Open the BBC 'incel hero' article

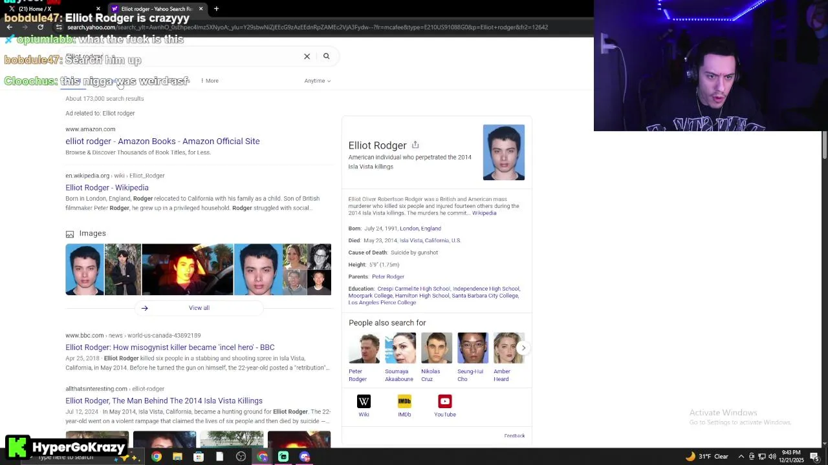169,347
